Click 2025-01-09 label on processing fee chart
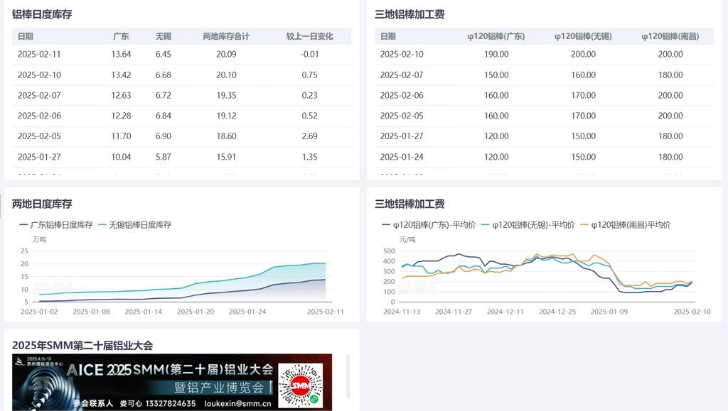 609,311
